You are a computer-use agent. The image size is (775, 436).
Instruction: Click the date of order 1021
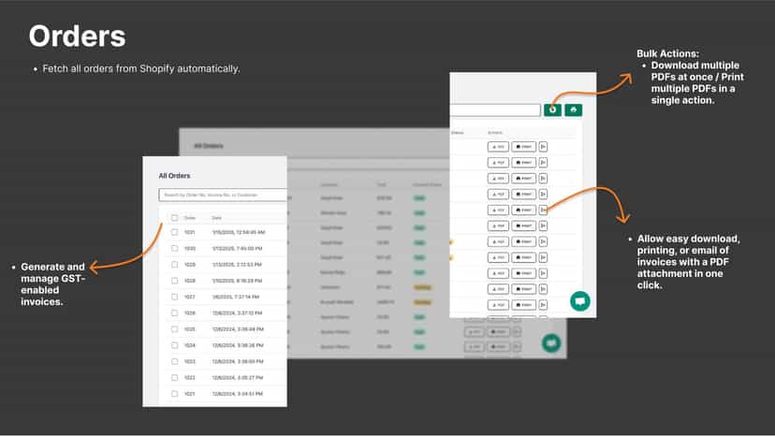(237, 394)
